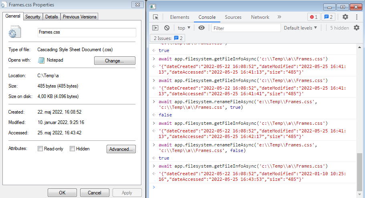365x198 pixels.
Task: Open console settings gear beside hidden count
Action: click(x=356, y=28)
